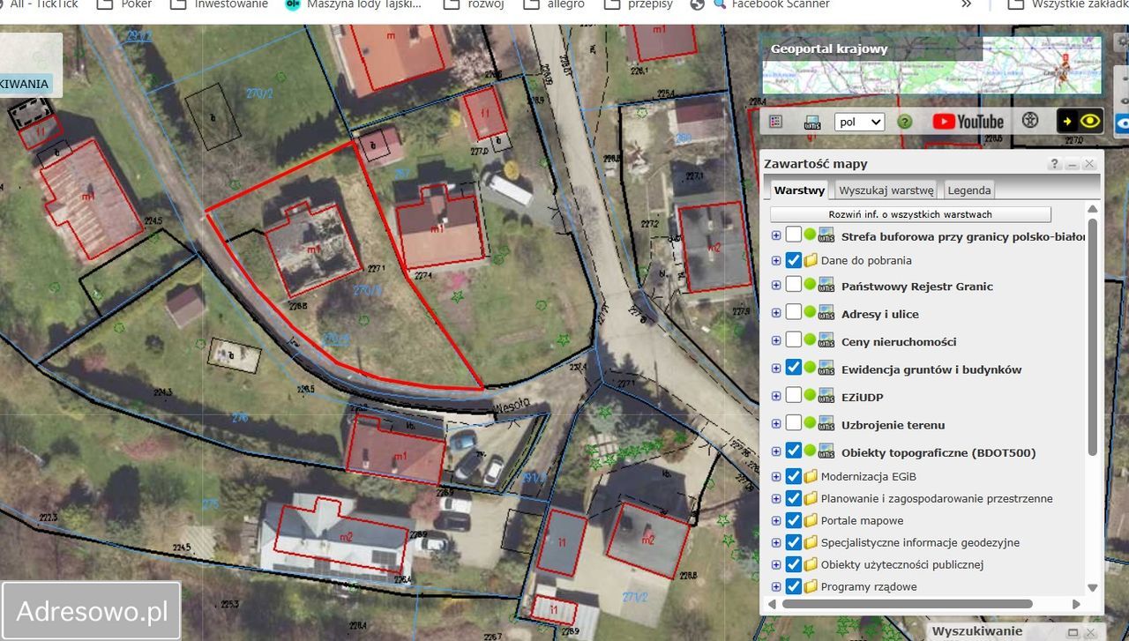Expand the Adresy i ulice node
1129x641 pixels.
coord(776,313)
